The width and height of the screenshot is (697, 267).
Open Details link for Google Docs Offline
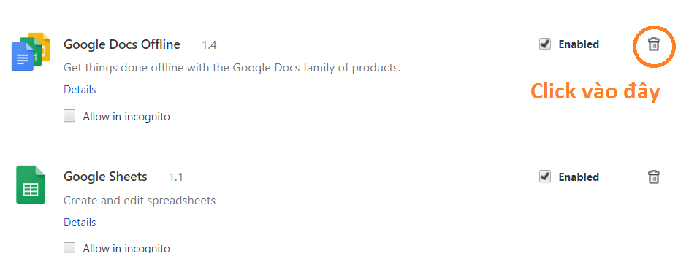coord(80,90)
